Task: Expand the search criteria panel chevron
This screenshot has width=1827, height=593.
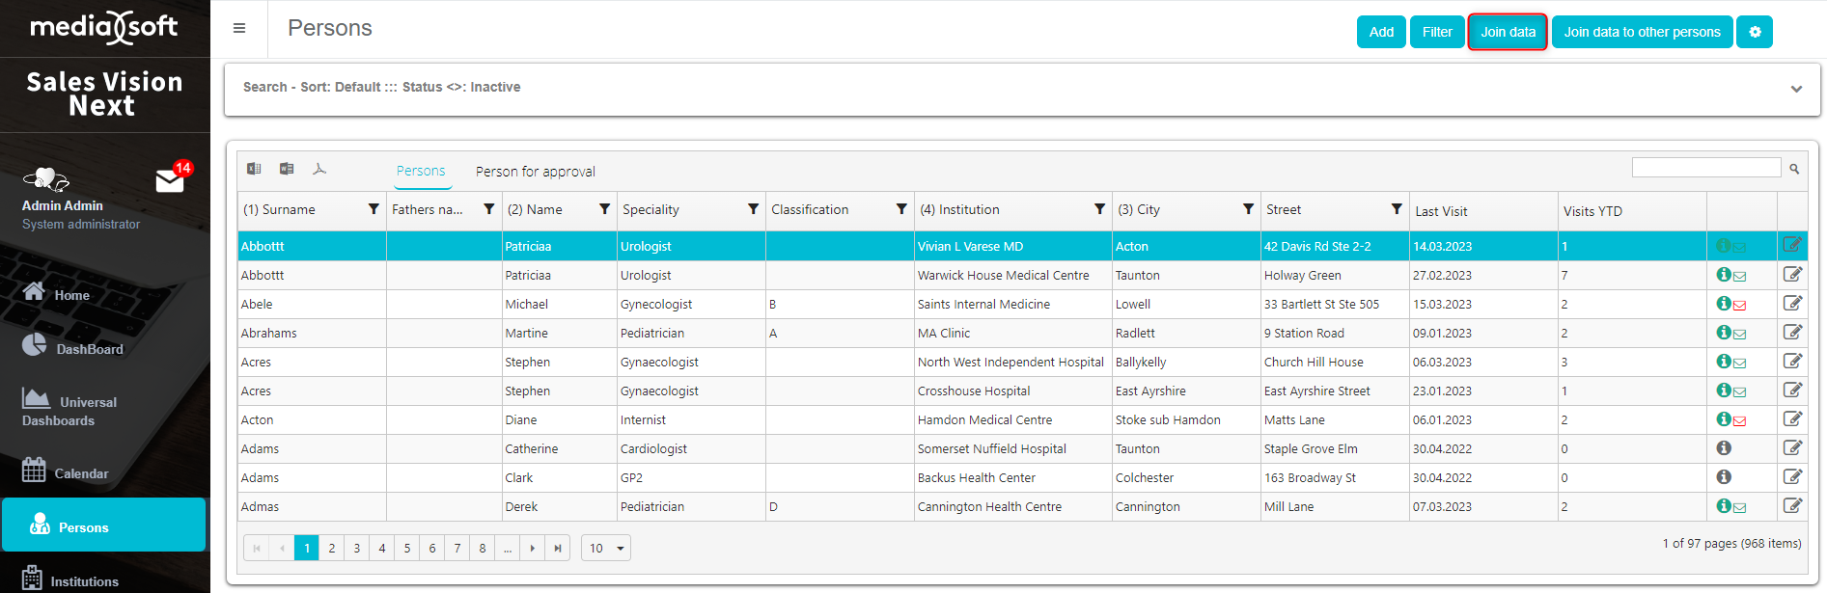Action: point(1796,89)
